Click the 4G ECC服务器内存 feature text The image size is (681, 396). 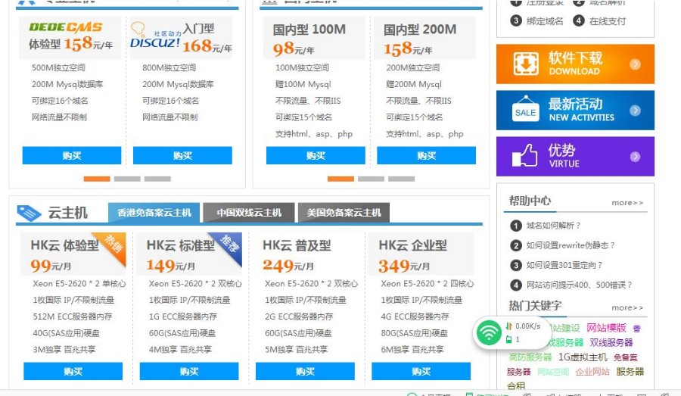pyautogui.click(x=415, y=316)
